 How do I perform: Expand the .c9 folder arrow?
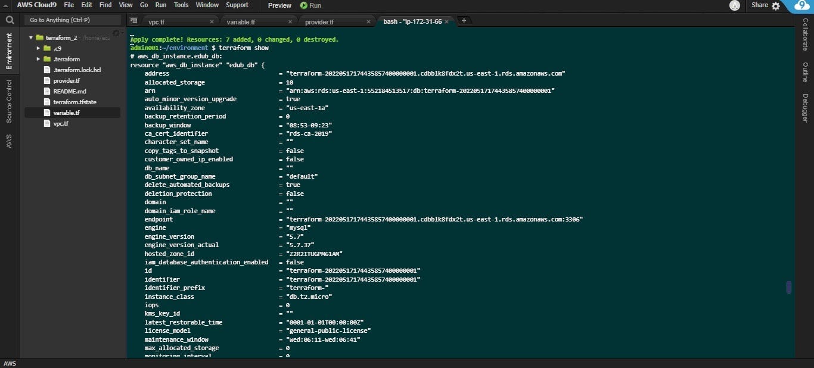click(x=39, y=48)
